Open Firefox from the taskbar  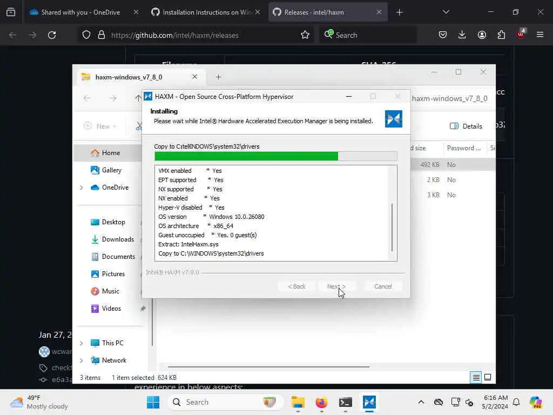321,402
